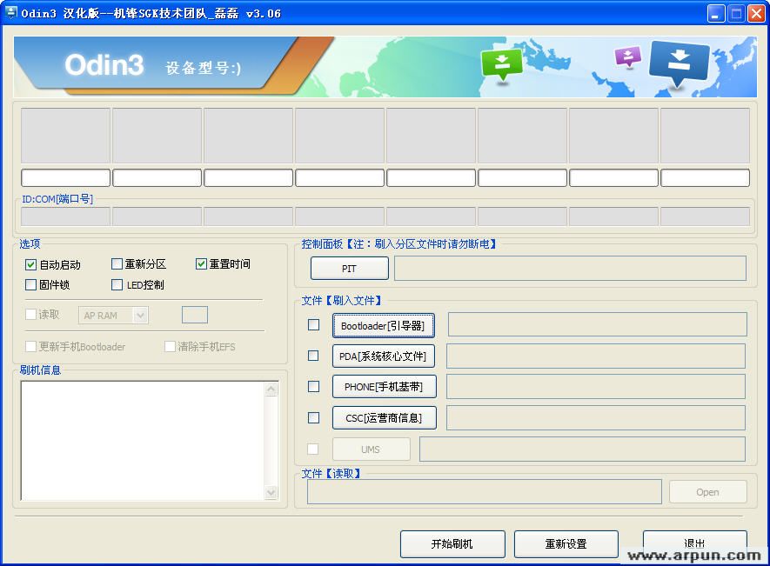
Task: Click the purple download bubble icon
Action: (628, 57)
